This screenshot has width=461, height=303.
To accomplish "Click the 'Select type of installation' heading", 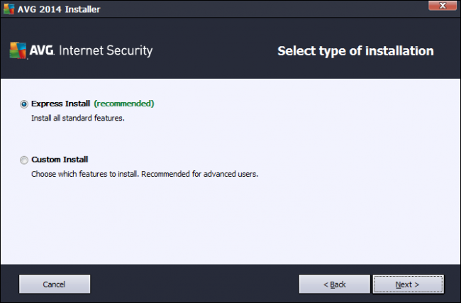I will [355, 51].
